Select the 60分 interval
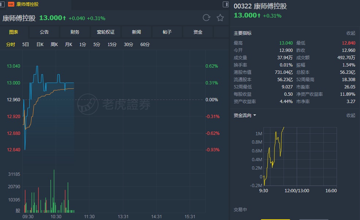 [145, 45]
